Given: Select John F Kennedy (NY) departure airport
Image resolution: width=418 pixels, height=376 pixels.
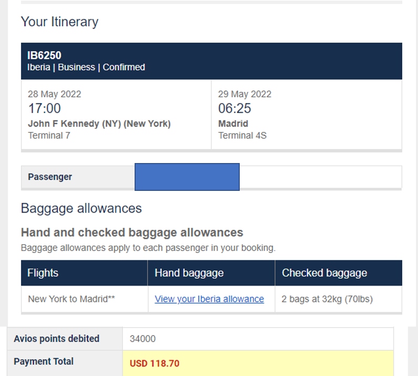Looking at the screenshot, I should tap(99, 124).
